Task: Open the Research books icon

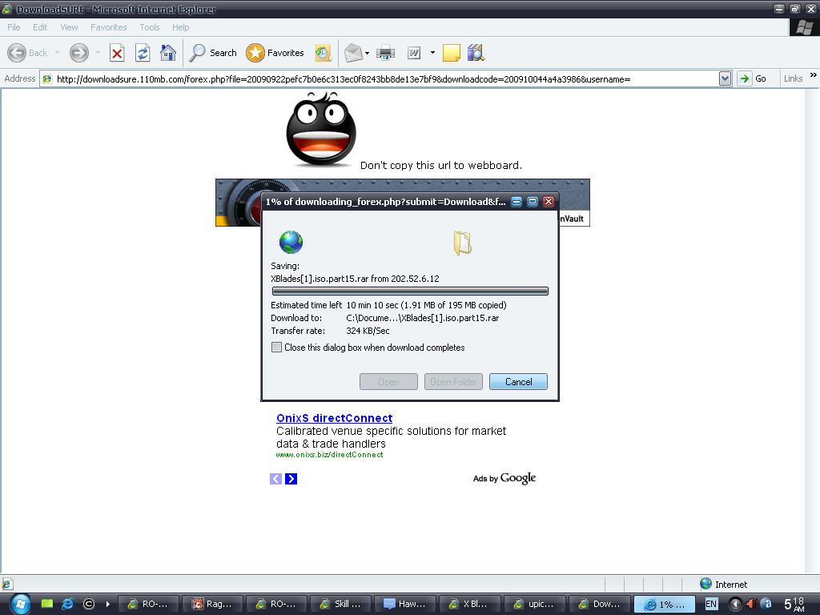Action: pos(476,53)
